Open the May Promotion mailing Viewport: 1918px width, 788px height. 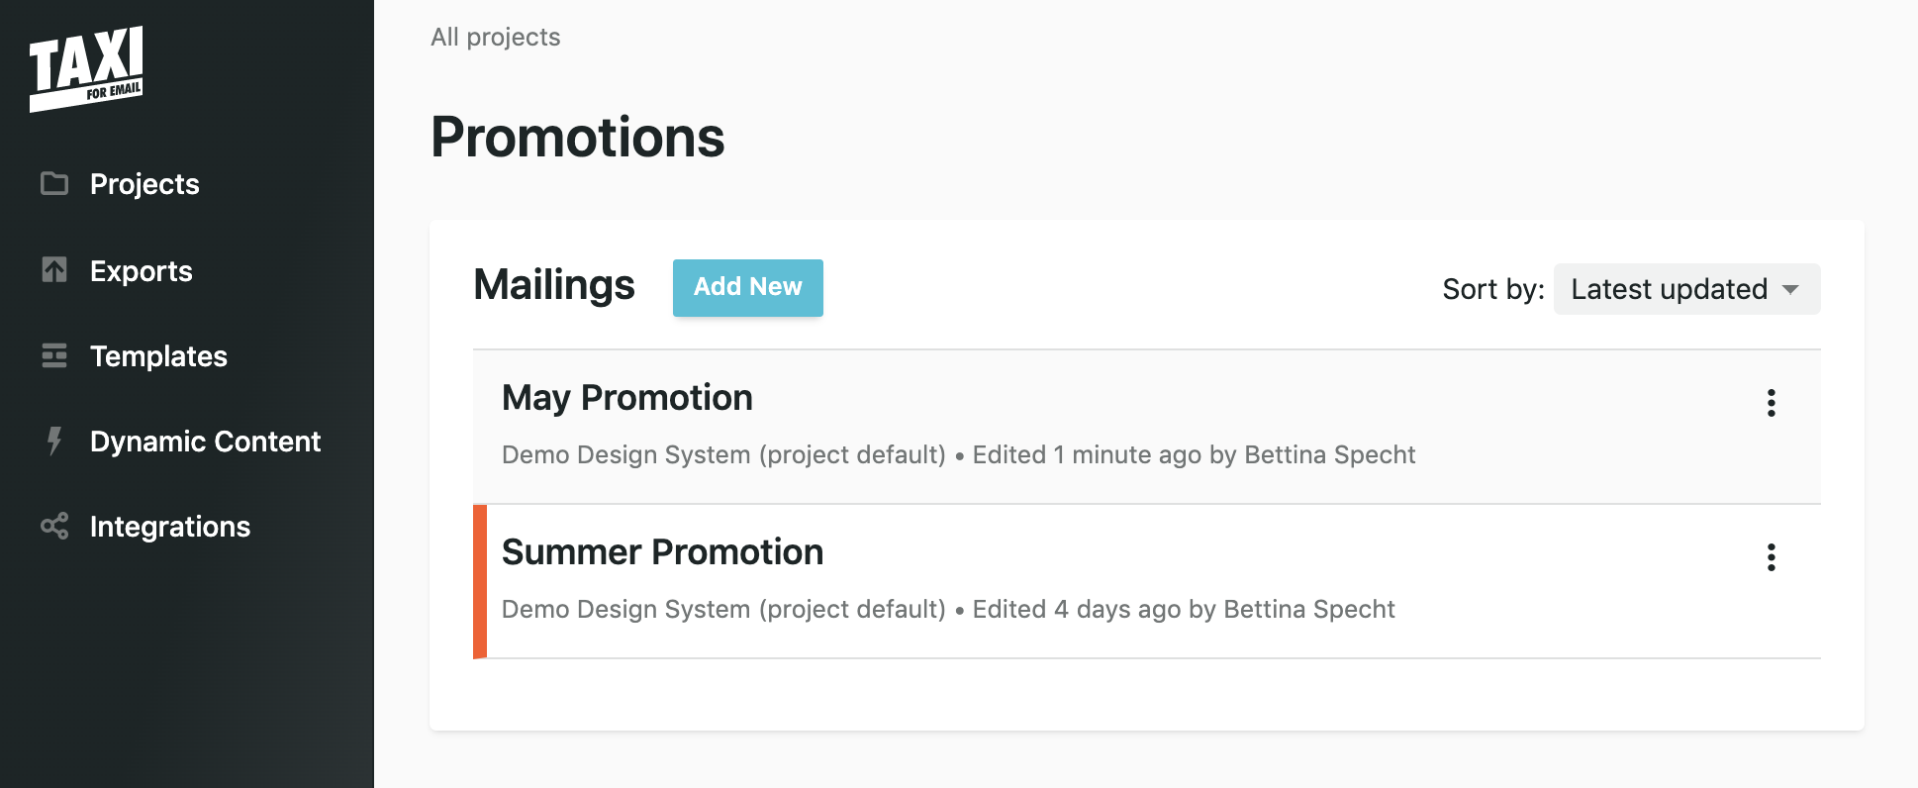click(627, 398)
